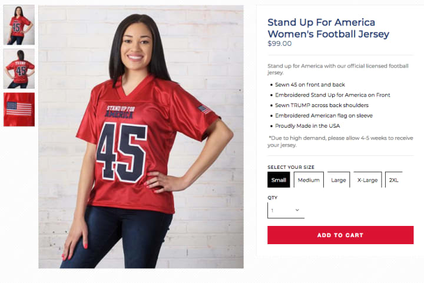Choose size Medium
The image size is (424, 283).
point(309,180)
